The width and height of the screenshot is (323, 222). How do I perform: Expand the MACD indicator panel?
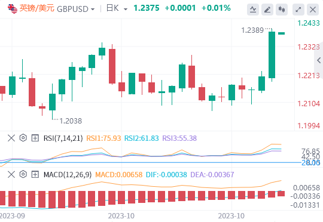[x=35, y=174]
